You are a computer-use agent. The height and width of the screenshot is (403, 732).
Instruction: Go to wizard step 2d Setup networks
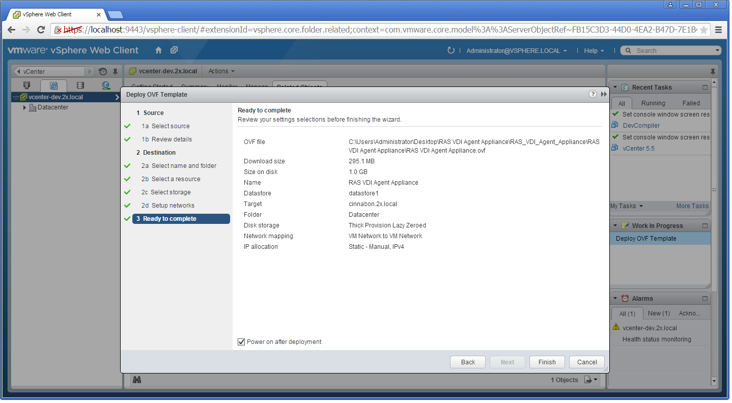coord(168,206)
